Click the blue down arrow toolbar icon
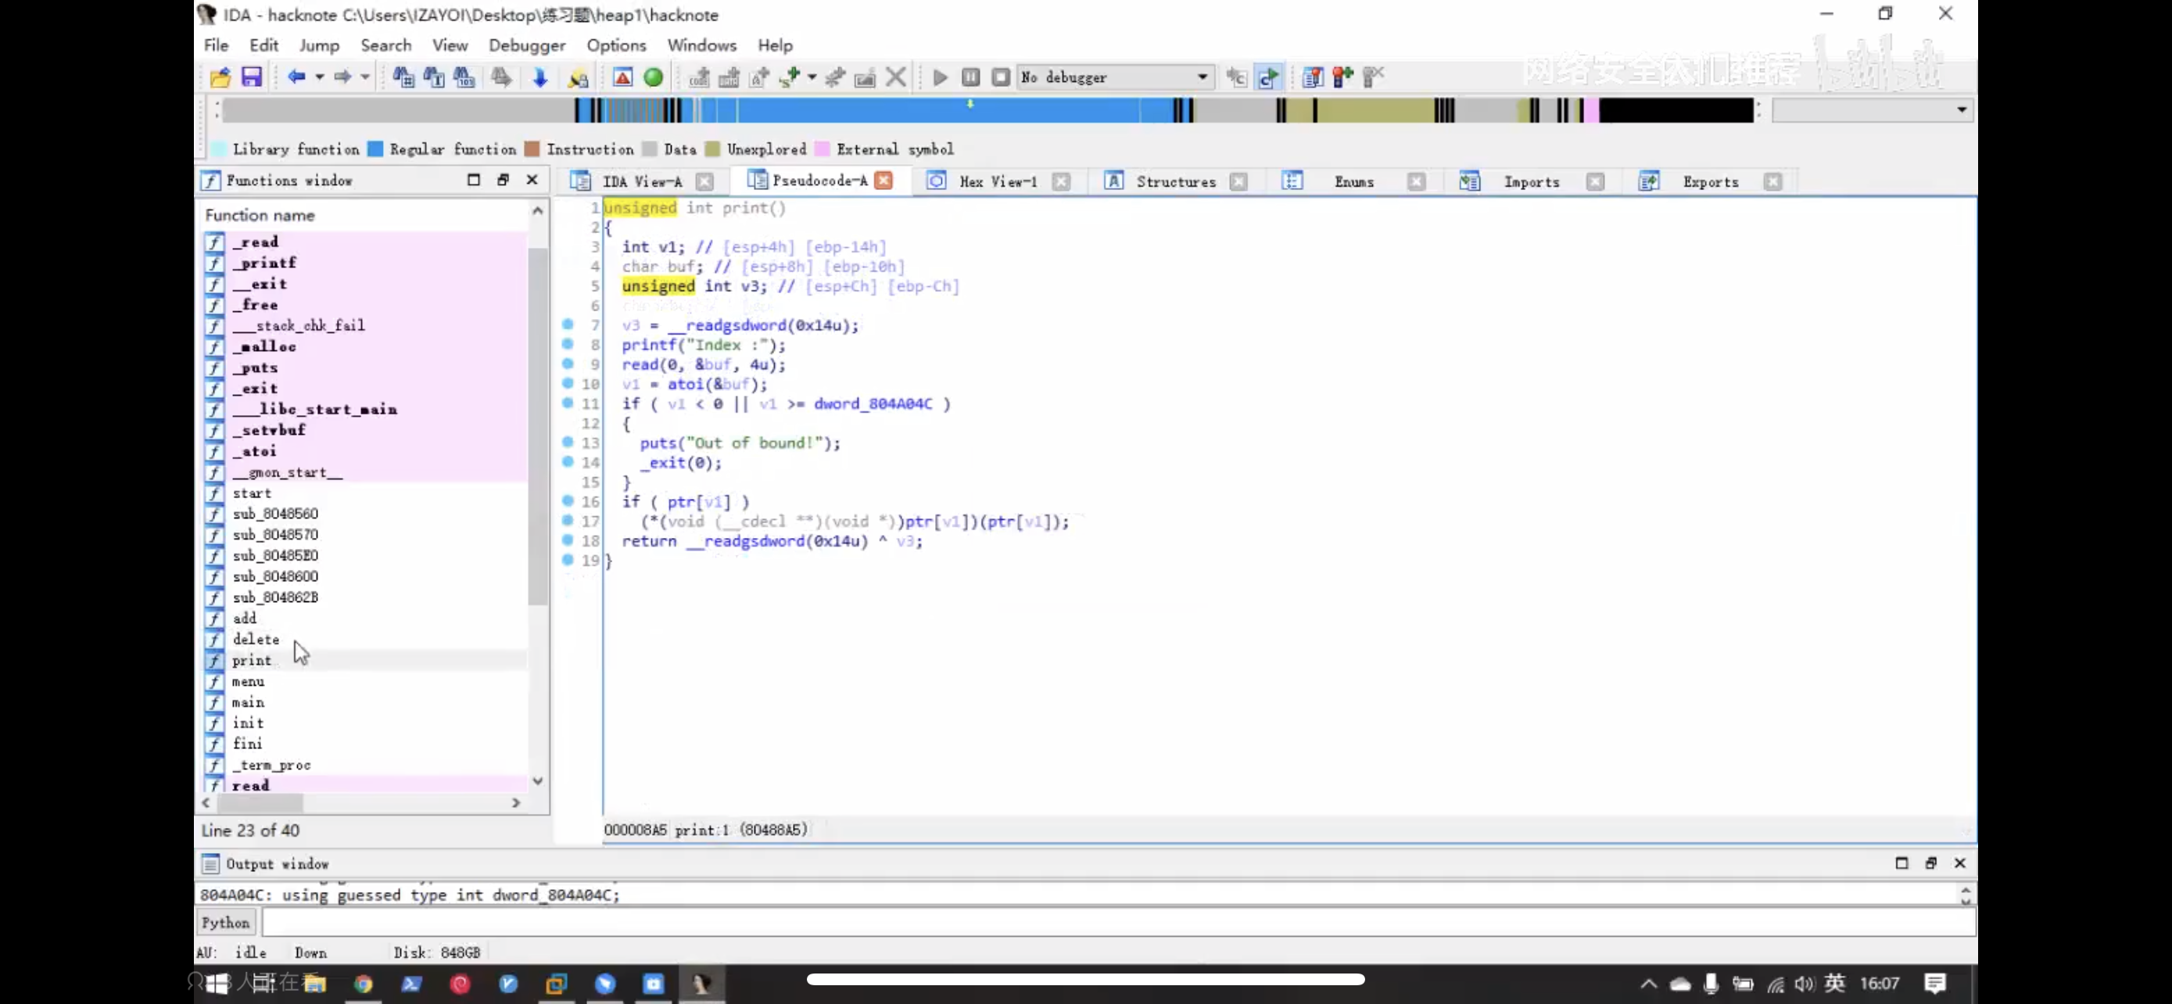2172x1004 pixels. pos(540,77)
